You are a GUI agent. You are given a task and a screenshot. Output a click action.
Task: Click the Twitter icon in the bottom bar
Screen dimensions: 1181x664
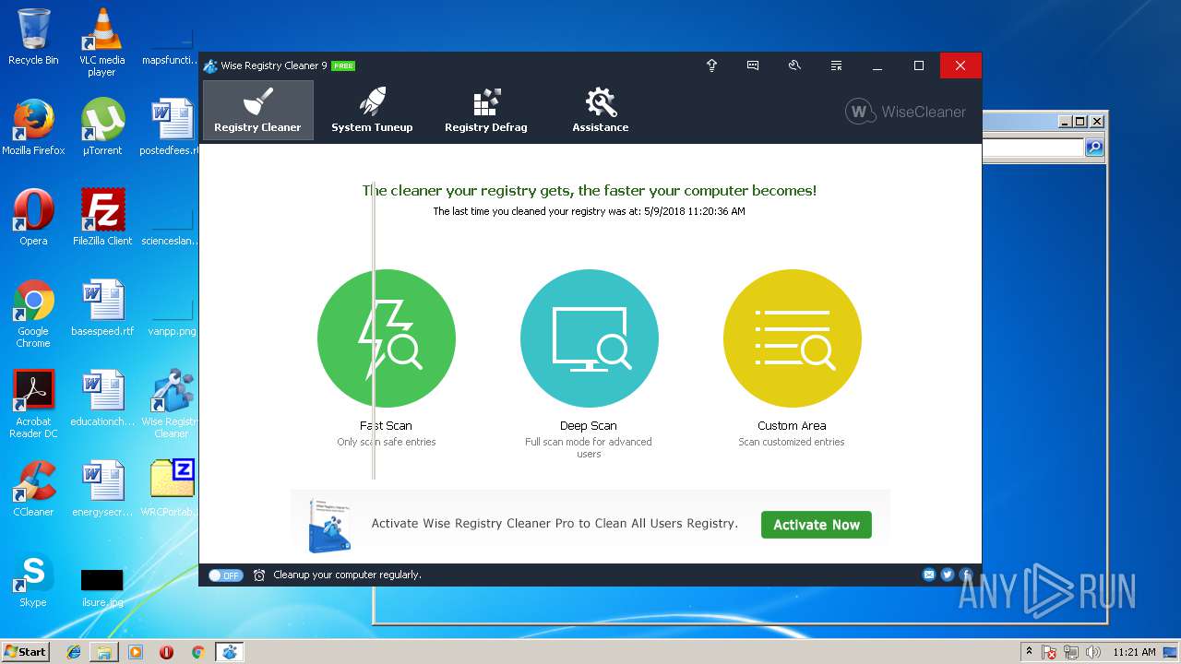[948, 575]
